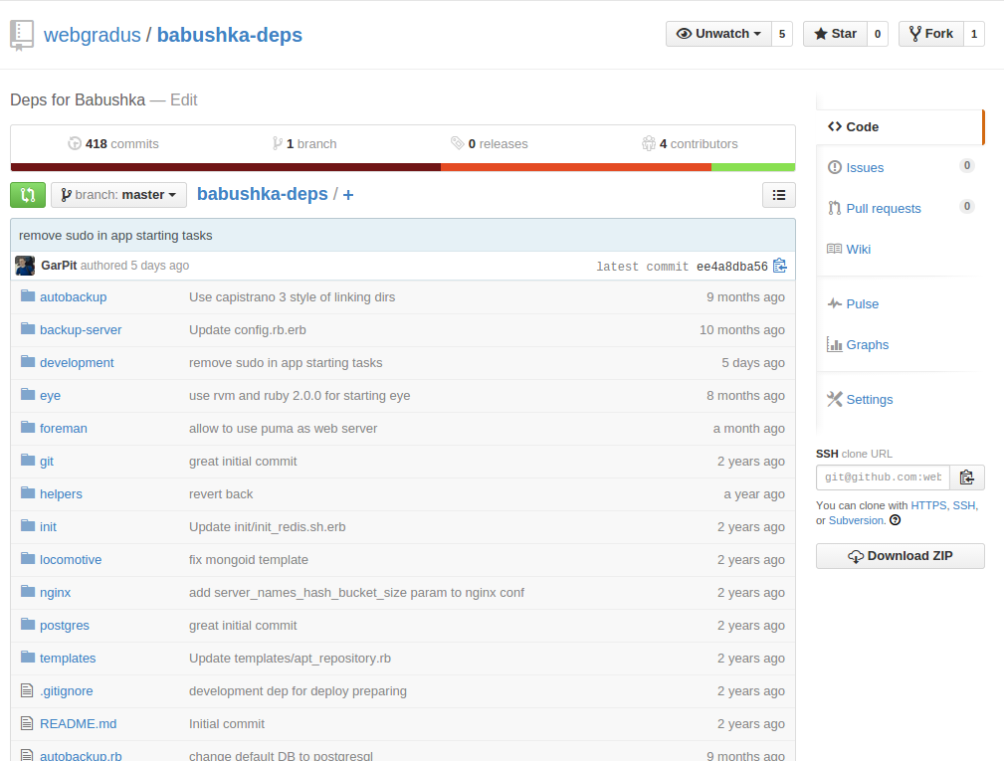The width and height of the screenshot is (1004, 761).
Task: Click the .gitignore file icon
Action: pyautogui.click(x=27, y=690)
